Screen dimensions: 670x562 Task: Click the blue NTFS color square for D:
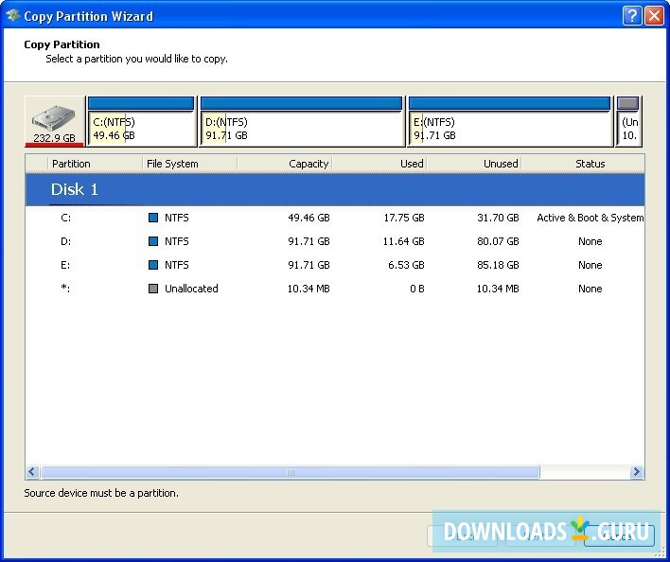(153, 241)
